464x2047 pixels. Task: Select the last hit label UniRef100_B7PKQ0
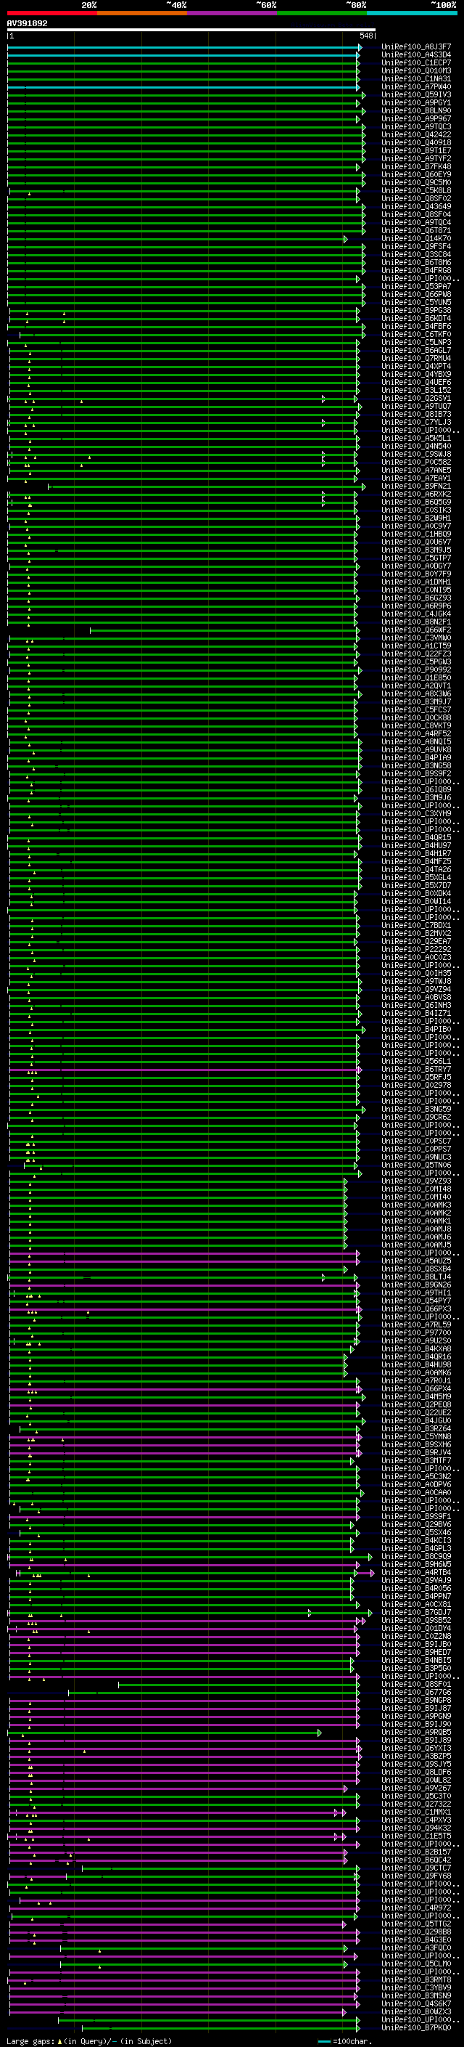416,2028
